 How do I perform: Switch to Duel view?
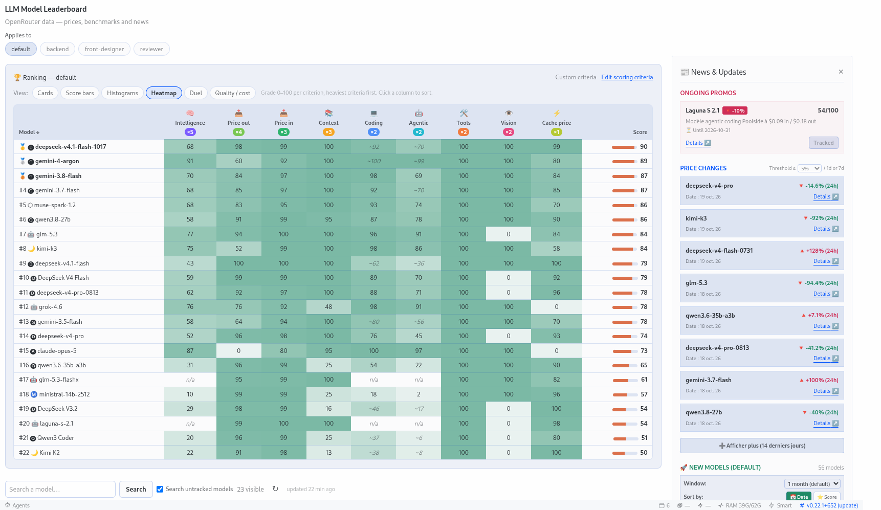pos(195,93)
